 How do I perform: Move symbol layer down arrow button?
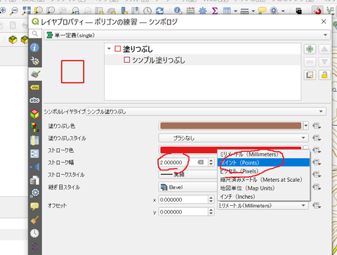(x=324, y=62)
